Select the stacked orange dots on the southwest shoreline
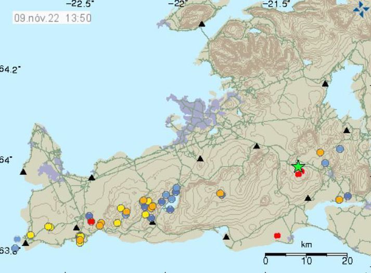The height and width of the screenshot is (273, 371). [80, 239]
